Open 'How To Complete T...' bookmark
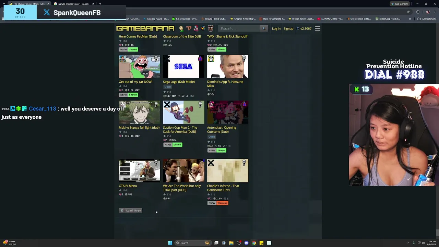Viewport: 439px width, 247px height. coord(272,19)
